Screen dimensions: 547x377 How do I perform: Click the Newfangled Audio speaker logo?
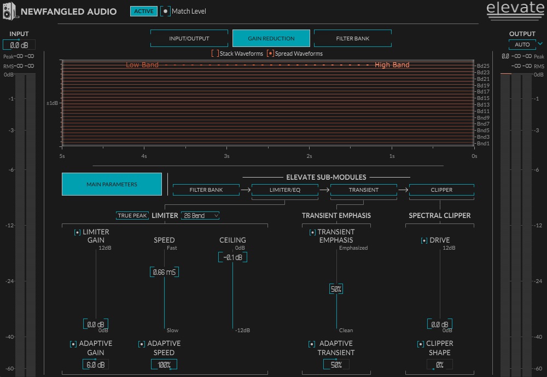[x=8, y=11]
